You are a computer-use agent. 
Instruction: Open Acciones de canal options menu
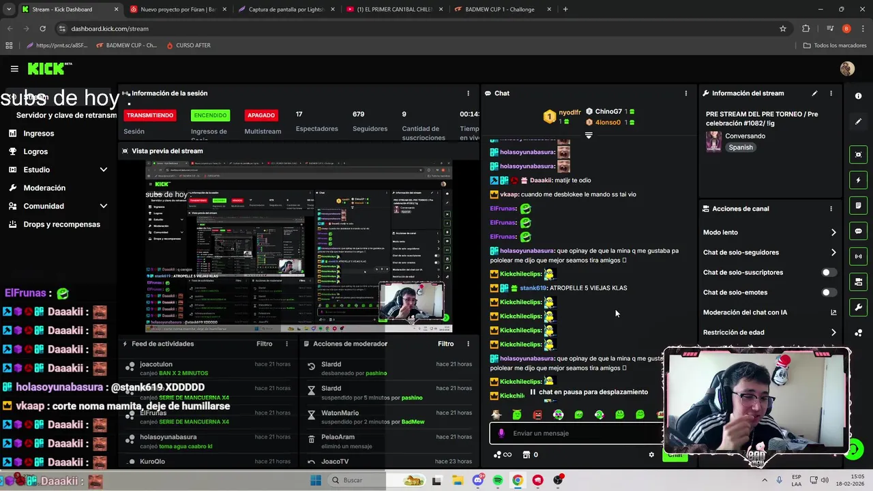[831, 209]
